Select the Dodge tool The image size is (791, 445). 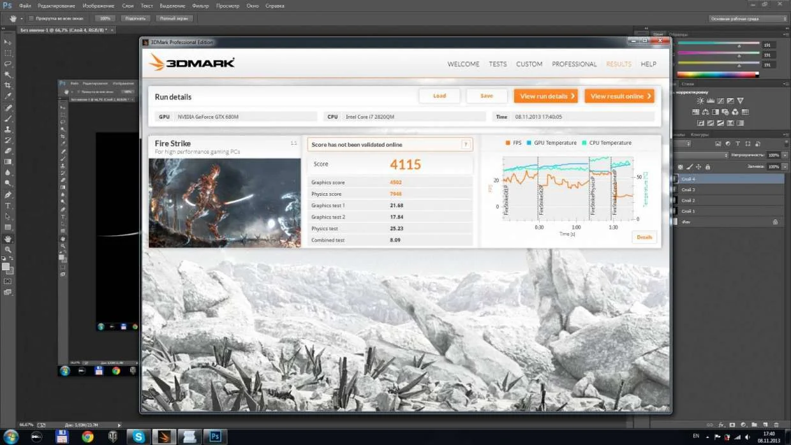pyautogui.click(x=8, y=184)
